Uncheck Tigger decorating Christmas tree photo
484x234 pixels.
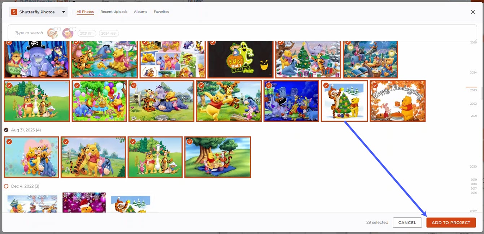tap(326, 86)
